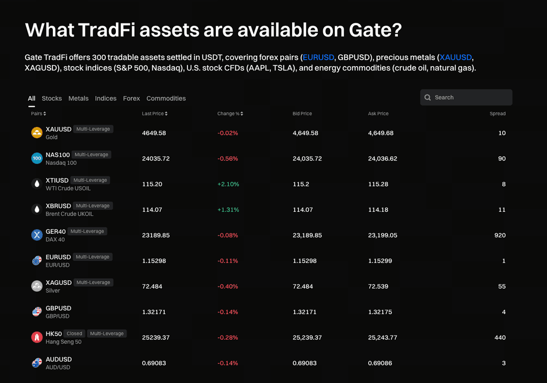The image size is (547, 383).
Task: Click the NAS100 Nasdaq 100 icon
Action: click(x=37, y=158)
